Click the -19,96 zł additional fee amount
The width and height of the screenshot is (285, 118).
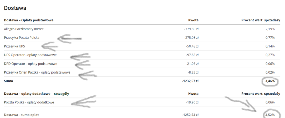click(x=192, y=102)
